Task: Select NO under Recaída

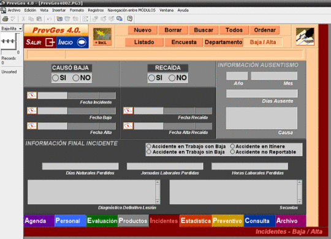Action: click(x=172, y=78)
